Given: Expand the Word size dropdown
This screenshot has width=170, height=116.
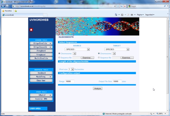Looking at the screenshot, I should pos(73,69).
